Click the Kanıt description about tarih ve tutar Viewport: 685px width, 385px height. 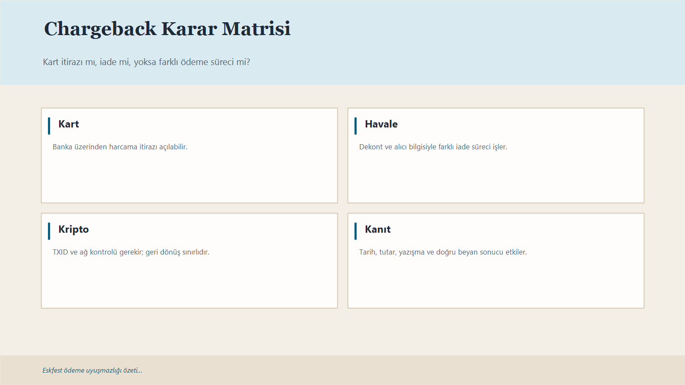point(444,252)
